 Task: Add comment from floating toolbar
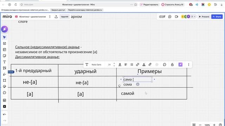coord(165,64)
